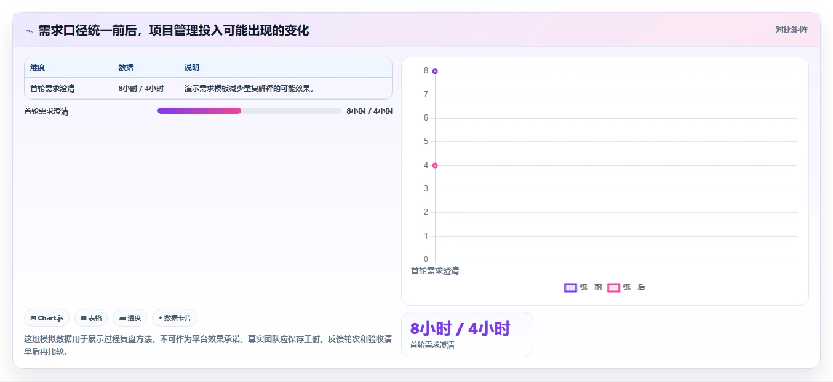
Task: Click the panel title 需求口径统一前后
Action: pos(173,30)
